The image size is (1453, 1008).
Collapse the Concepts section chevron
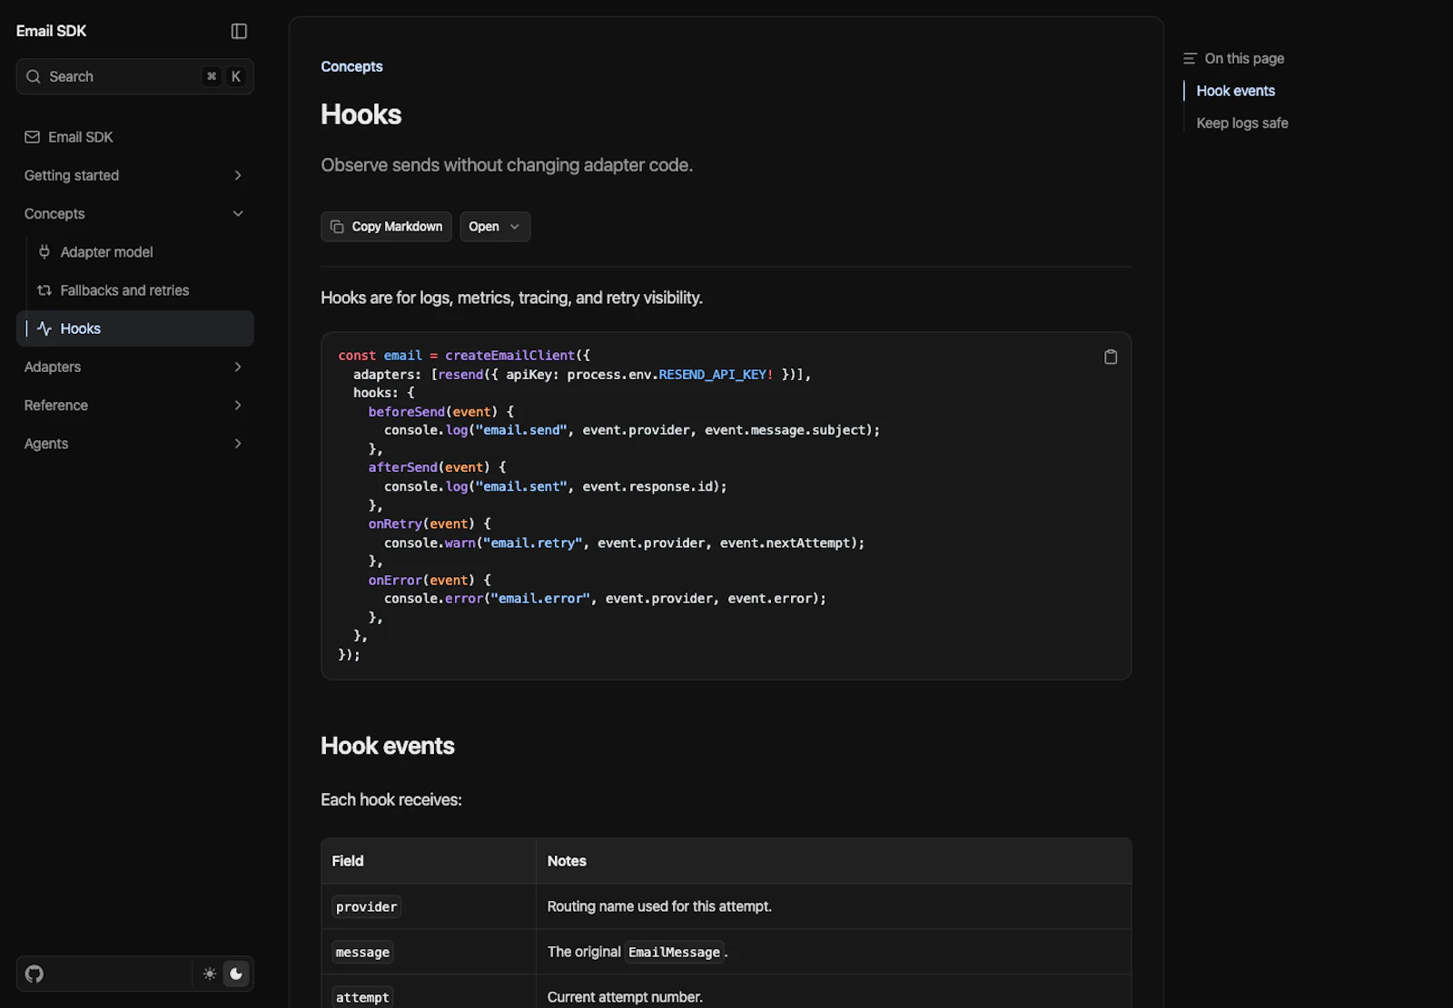click(238, 213)
